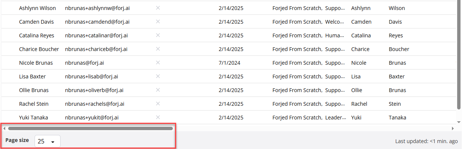This screenshot has width=462, height=149.
Task: Click the horizontal scrollbar left arrow
Action: click(x=4, y=128)
